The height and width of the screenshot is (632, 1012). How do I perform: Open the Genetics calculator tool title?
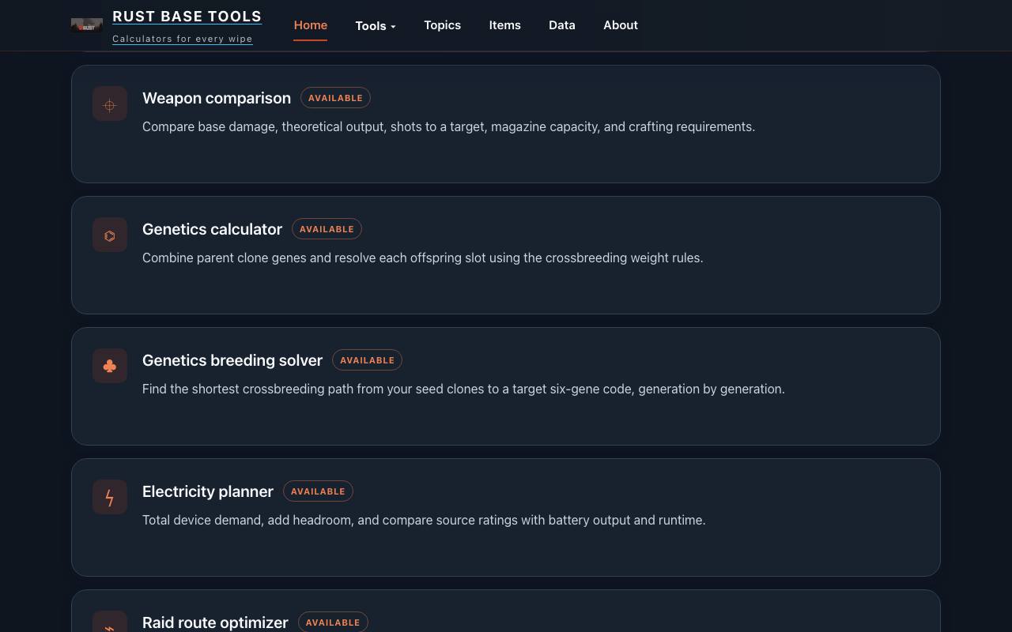(x=212, y=229)
